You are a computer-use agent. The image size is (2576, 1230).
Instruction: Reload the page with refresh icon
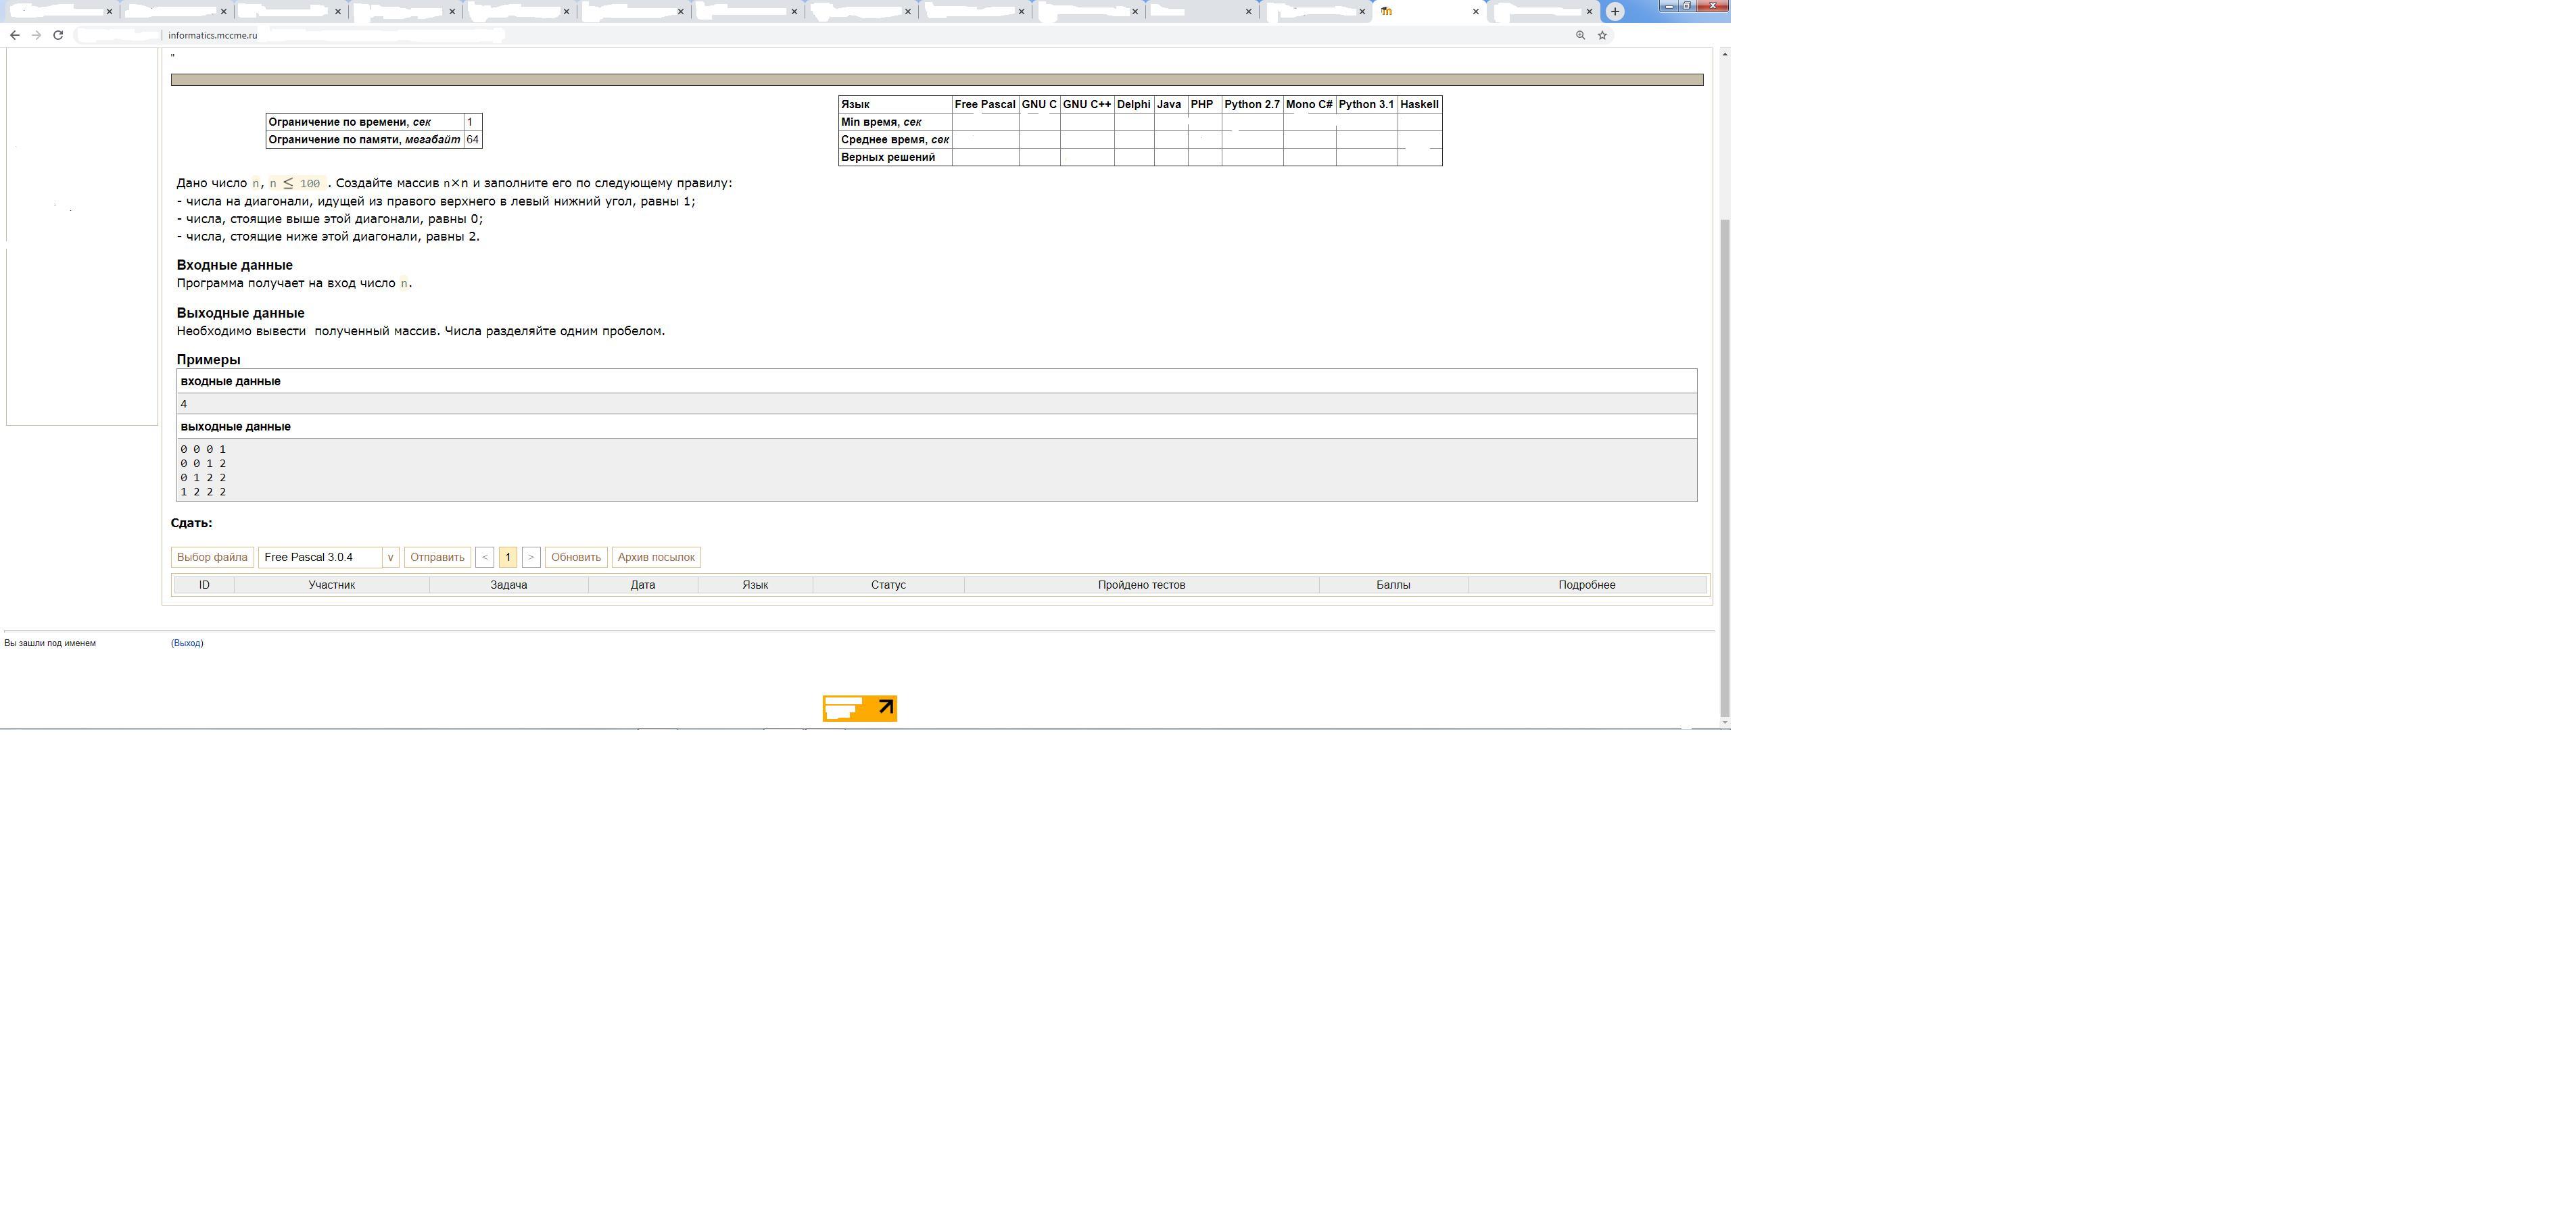point(58,35)
